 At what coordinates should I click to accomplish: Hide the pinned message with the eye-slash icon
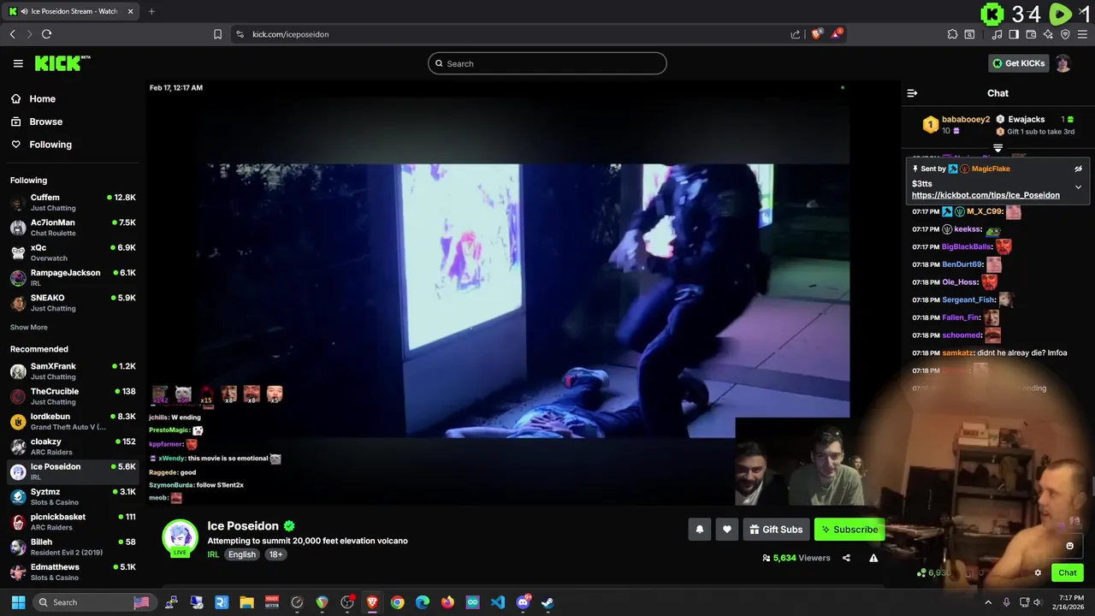[1078, 169]
